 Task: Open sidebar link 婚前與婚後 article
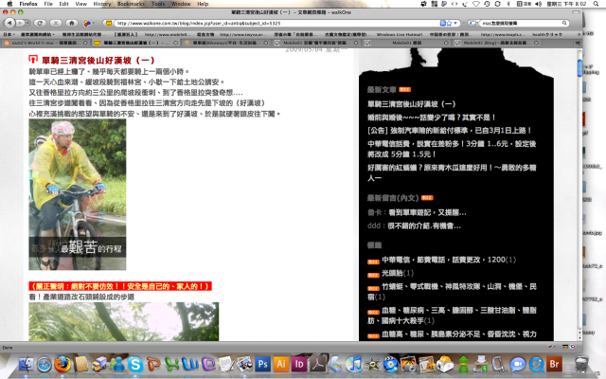point(432,117)
